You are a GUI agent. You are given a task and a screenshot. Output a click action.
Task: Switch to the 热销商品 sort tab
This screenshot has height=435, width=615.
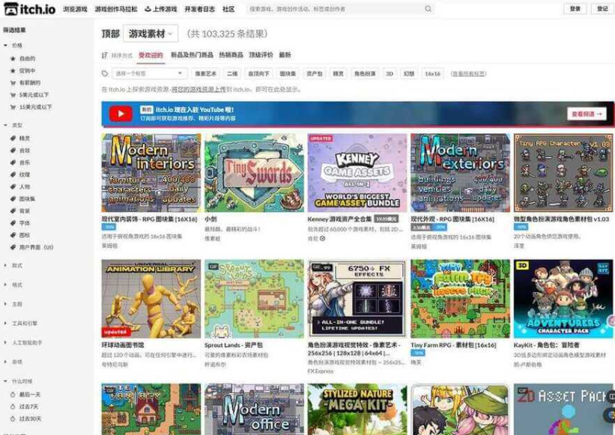click(x=231, y=55)
